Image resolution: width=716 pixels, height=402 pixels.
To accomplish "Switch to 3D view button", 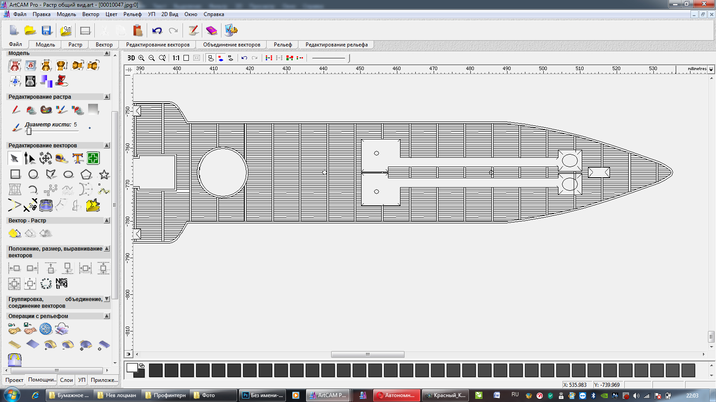I will coord(131,58).
